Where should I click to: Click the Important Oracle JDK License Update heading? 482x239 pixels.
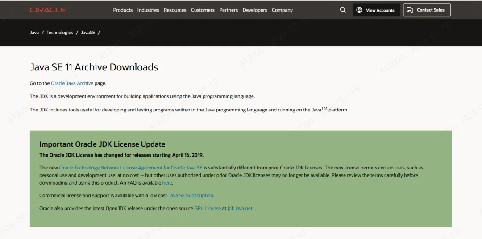click(102, 144)
